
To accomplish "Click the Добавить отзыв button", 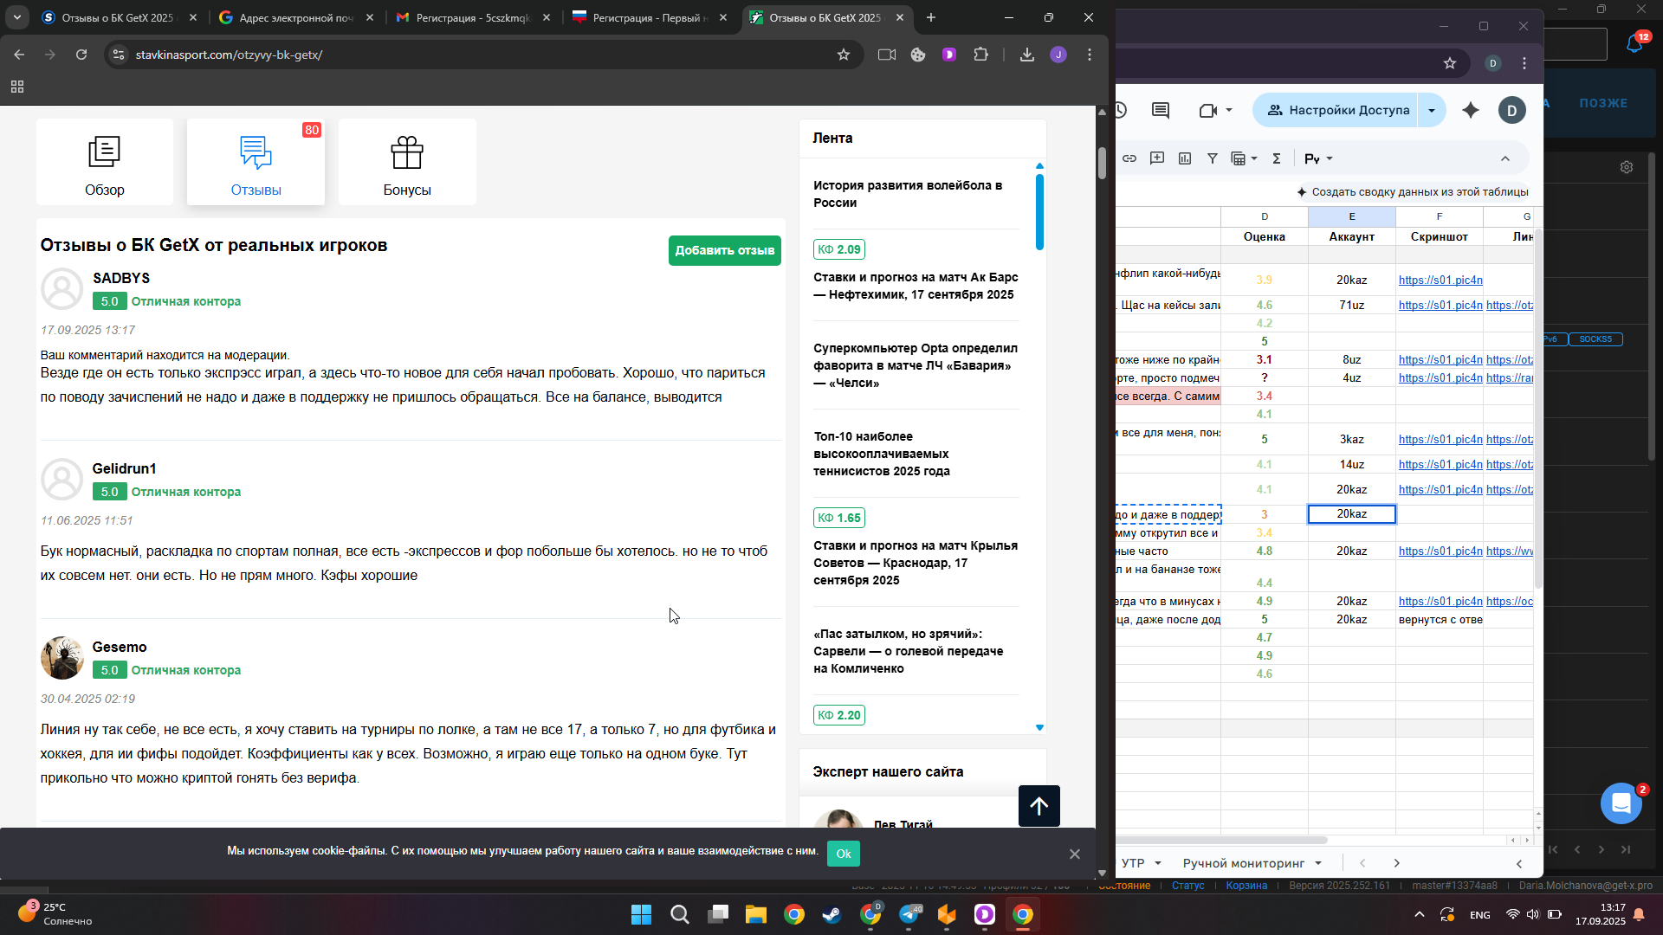I will 724,250.
